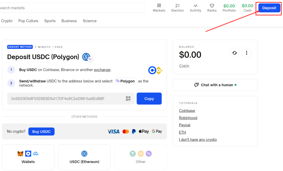Open the Ranks trophy icon
Viewport: 283px width, 171px height.
212,6
